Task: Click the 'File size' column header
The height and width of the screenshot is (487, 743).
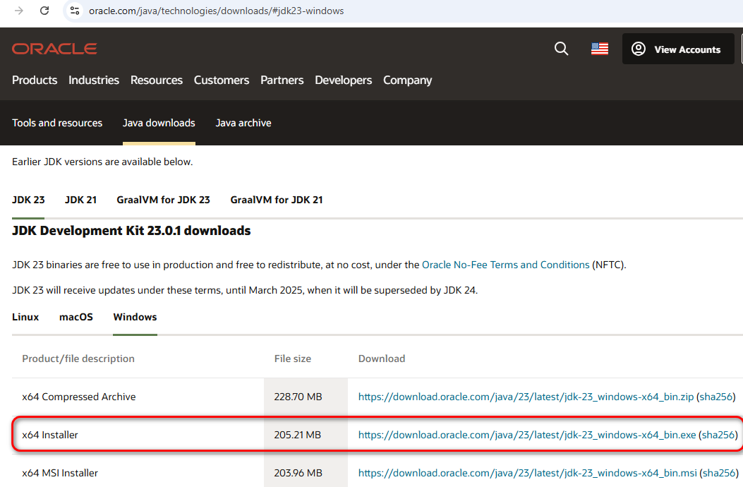Action: (x=293, y=359)
